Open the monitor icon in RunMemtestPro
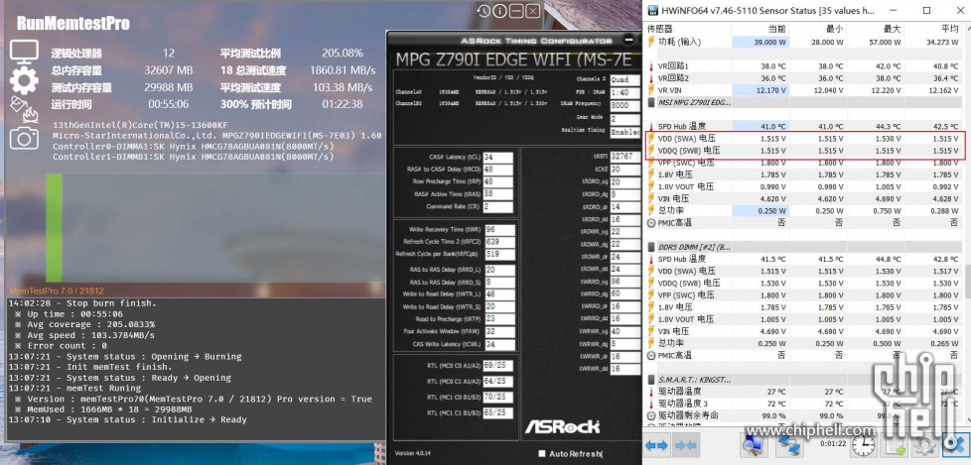 (x=24, y=54)
